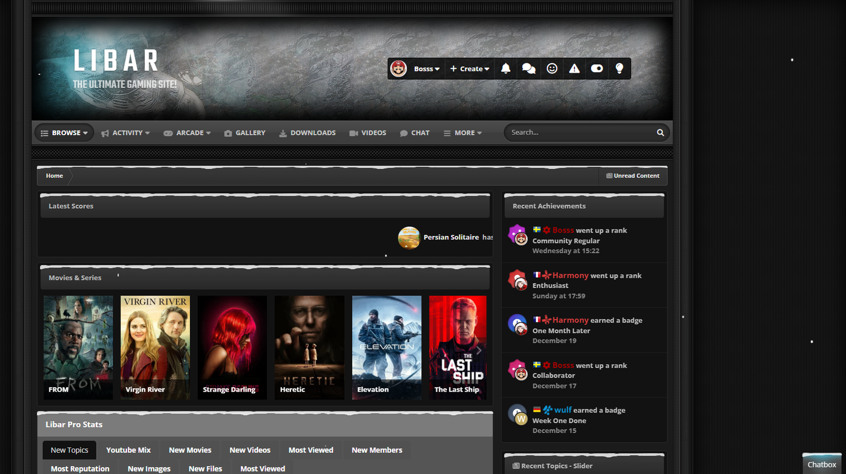846x474 pixels.
Task: Switch to the New Files tab
Action: point(205,468)
